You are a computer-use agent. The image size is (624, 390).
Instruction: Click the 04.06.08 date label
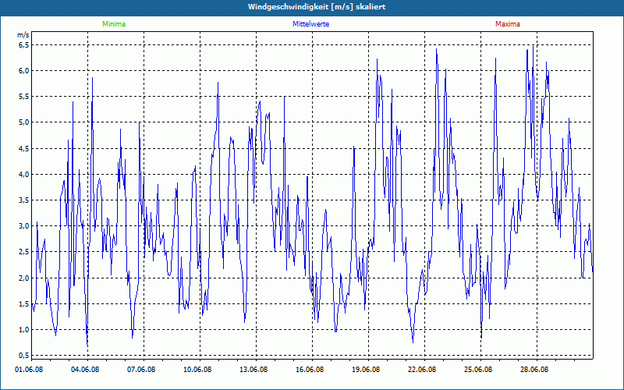tap(85, 369)
